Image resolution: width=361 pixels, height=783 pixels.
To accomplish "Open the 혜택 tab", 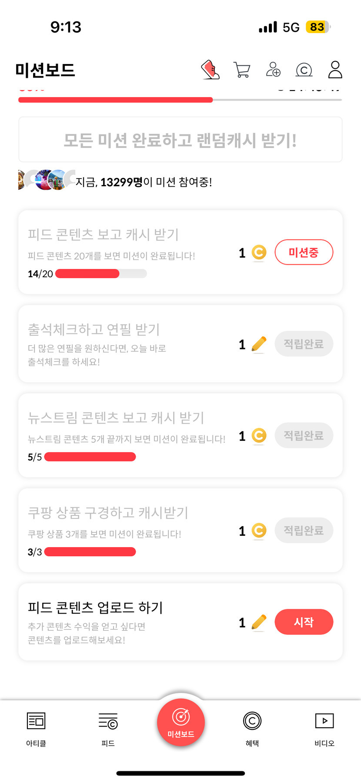I will pos(252,729).
